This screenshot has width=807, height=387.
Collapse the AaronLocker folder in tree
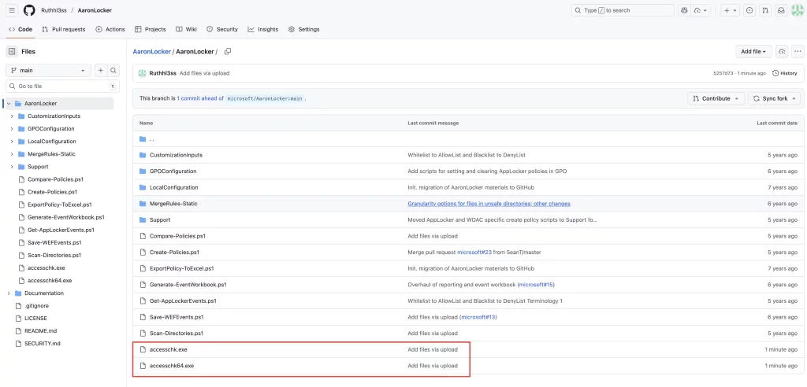[8, 103]
